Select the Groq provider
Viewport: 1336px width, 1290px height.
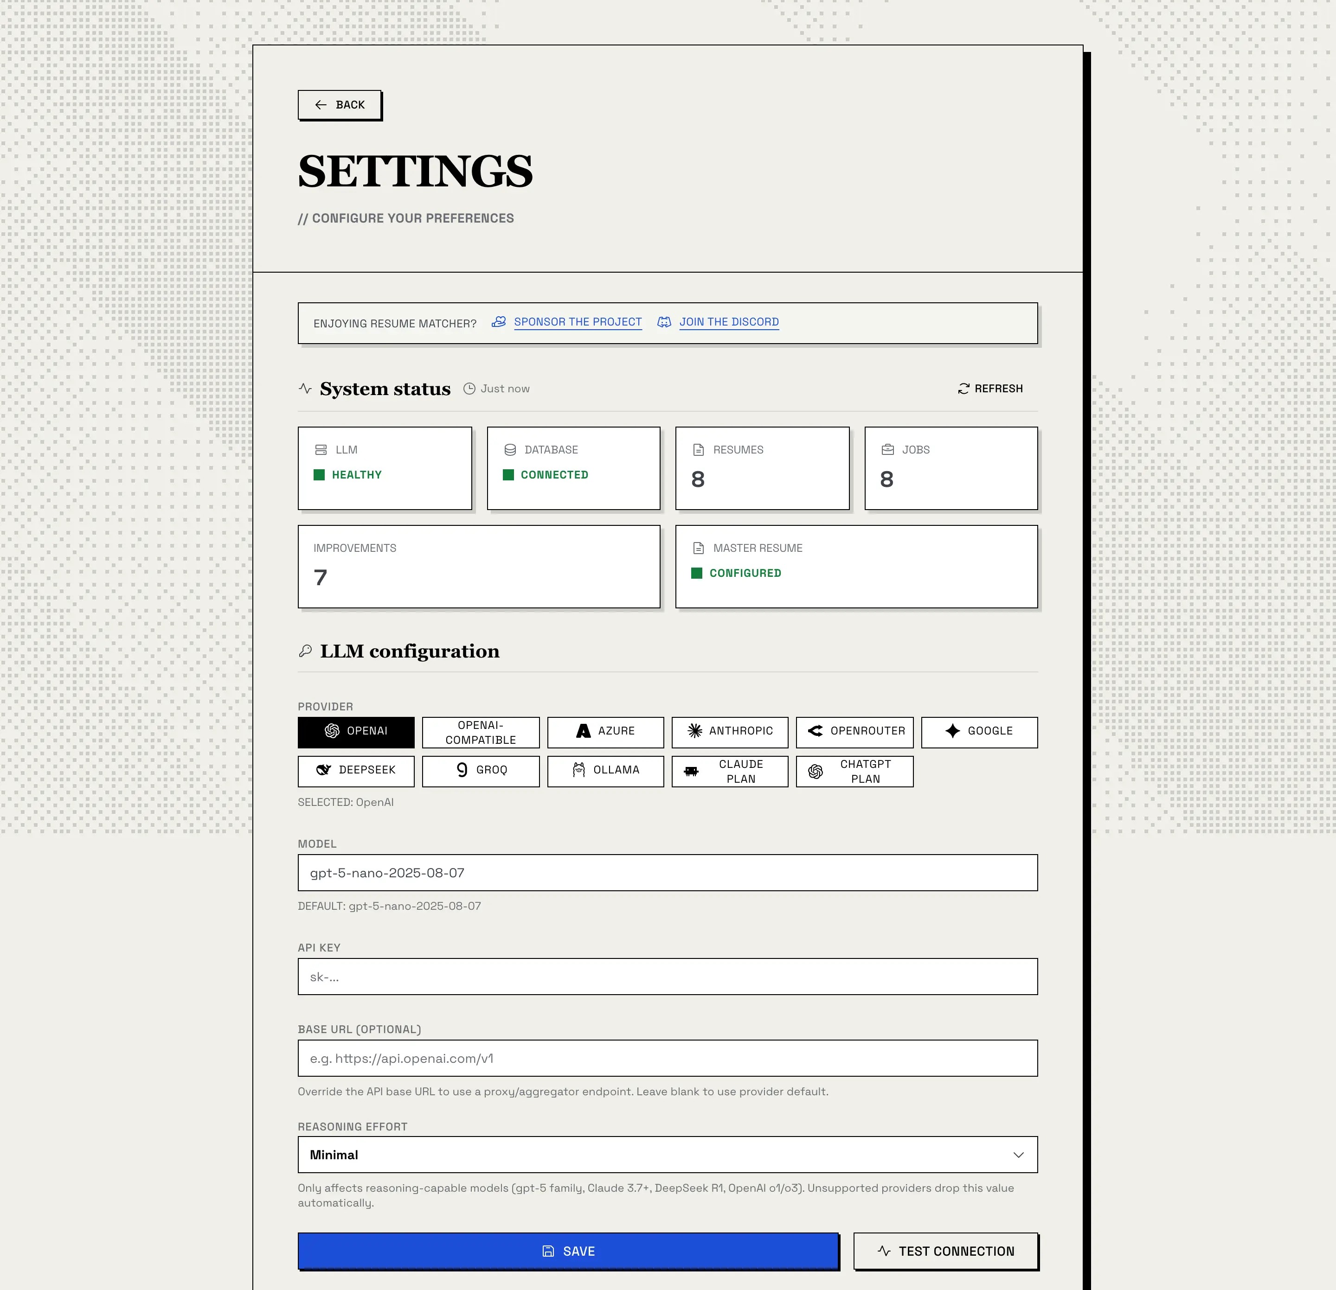(x=481, y=771)
